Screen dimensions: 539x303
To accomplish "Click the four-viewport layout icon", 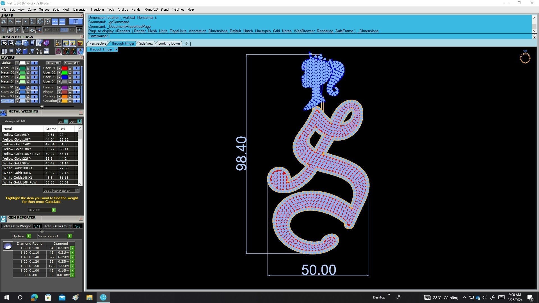I will click(4, 51).
